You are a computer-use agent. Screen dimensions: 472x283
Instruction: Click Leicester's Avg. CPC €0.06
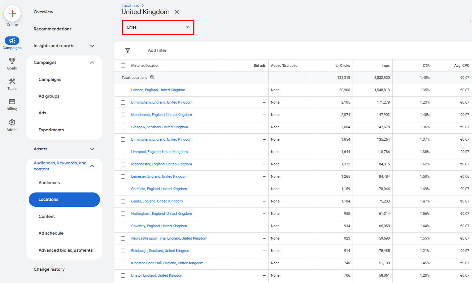[x=465, y=177]
